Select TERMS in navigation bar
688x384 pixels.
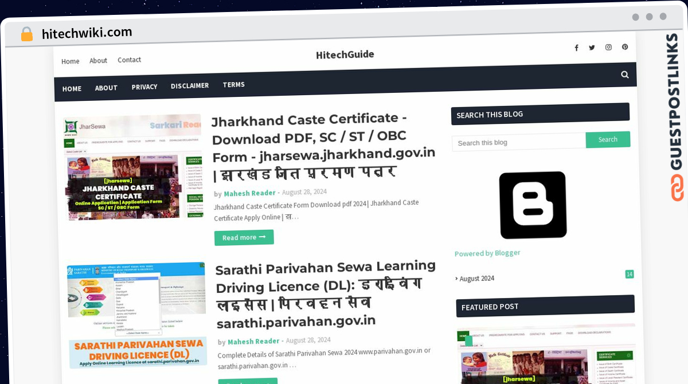point(234,84)
